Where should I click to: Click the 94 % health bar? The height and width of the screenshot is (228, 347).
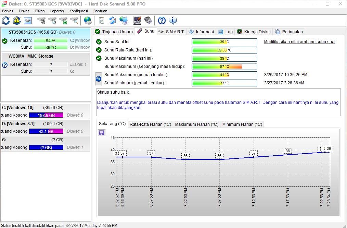(x=51, y=40)
